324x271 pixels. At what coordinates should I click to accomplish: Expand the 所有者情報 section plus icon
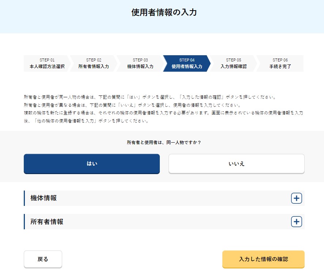point(296,222)
